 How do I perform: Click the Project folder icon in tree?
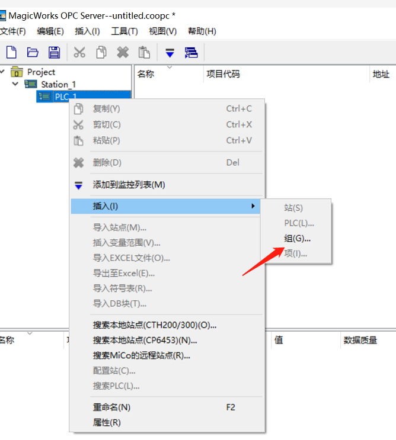click(x=17, y=72)
